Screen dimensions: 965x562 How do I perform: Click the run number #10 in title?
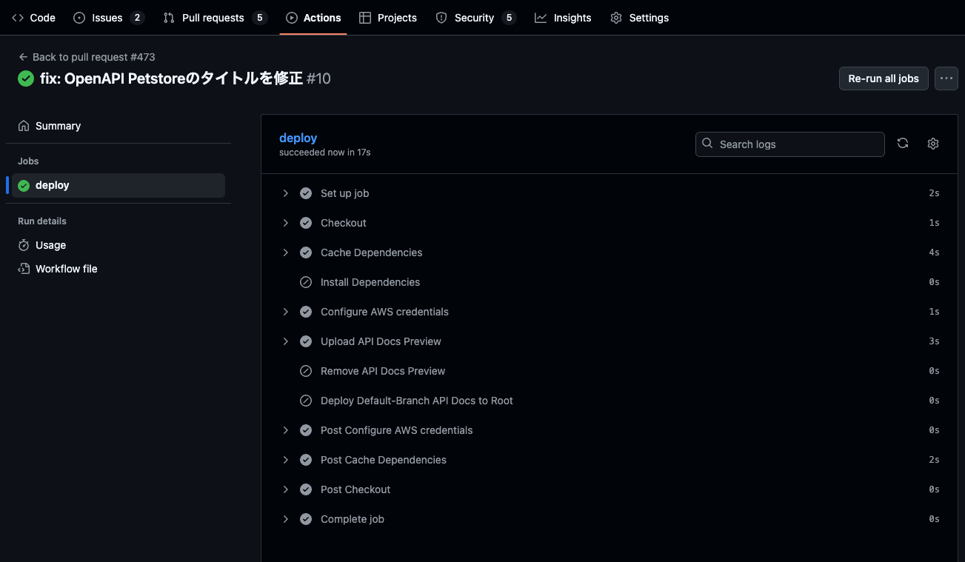[318, 78]
